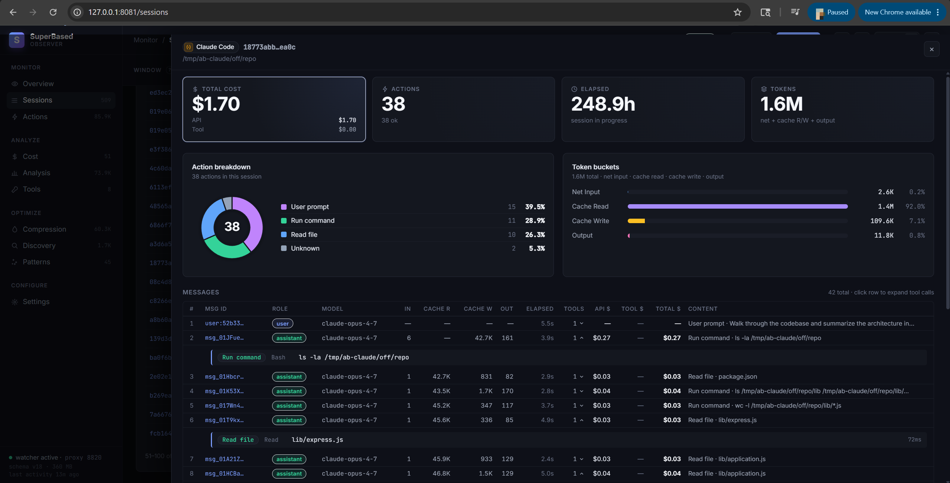Open message ID user:52b33 link
Viewport: 950px width, 483px height.
point(224,323)
